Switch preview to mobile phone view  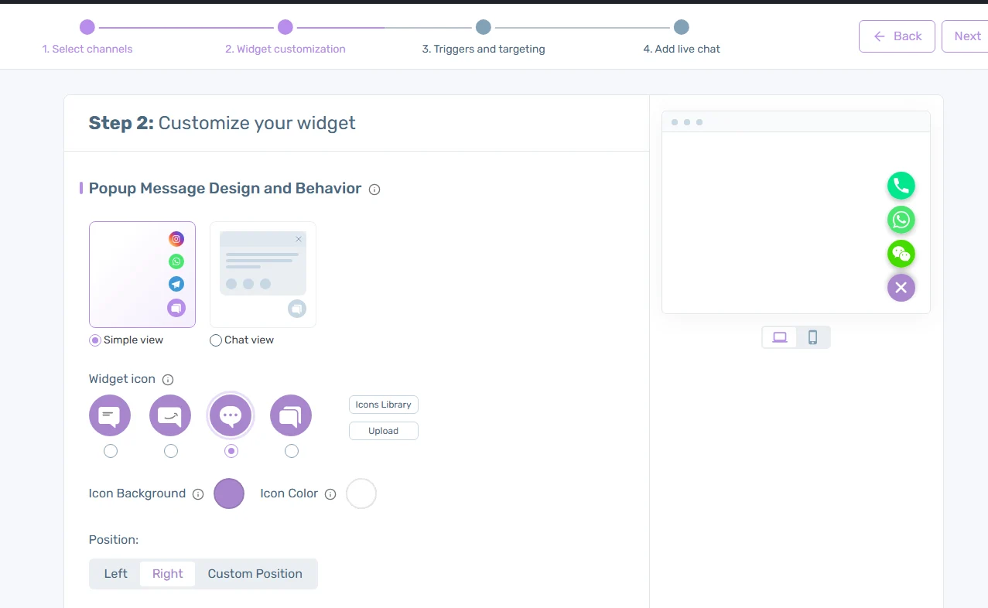812,337
